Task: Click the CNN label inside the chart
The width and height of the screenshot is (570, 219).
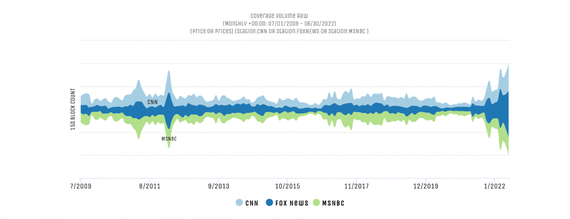Action: tap(153, 102)
